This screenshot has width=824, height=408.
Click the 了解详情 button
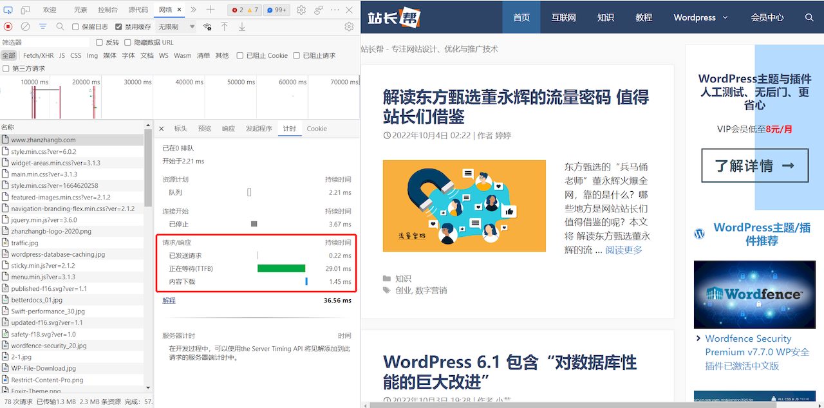pyautogui.click(x=754, y=165)
